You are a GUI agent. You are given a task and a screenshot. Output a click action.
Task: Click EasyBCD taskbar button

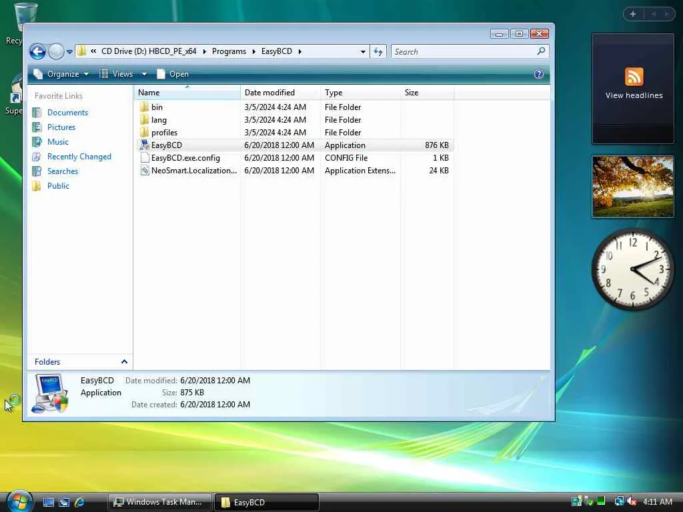tap(267, 502)
